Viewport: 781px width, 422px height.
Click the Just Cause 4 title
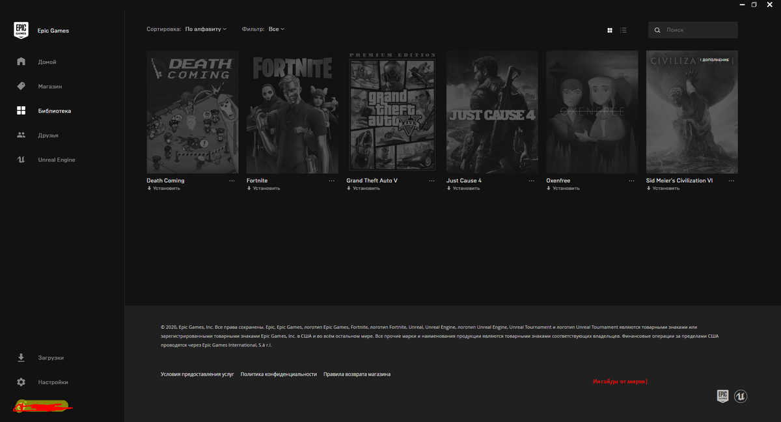[464, 180]
